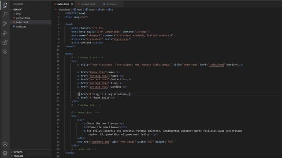The height and width of the screenshot is (158, 282).
Task: Click 'Chase the new Flavour' heading on line 32
Action: point(104,127)
